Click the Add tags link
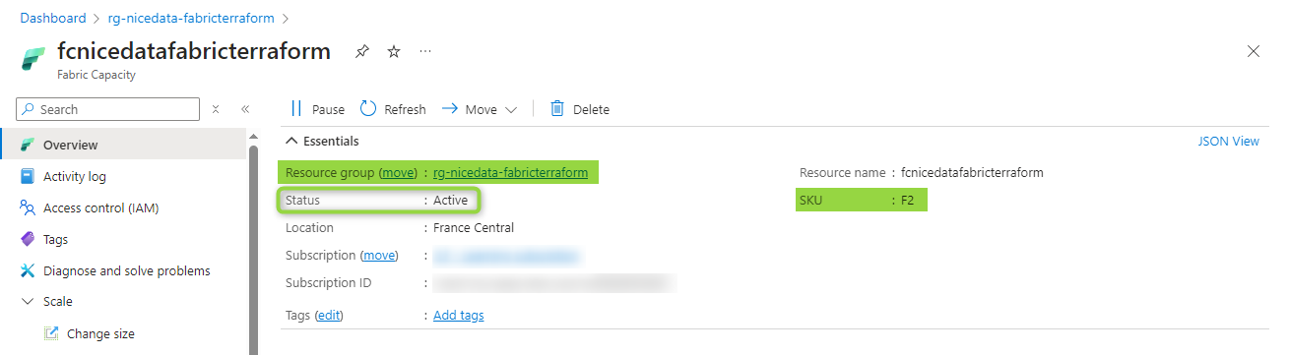Image resolution: width=1289 pixels, height=355 pixels. click(459, 315)
